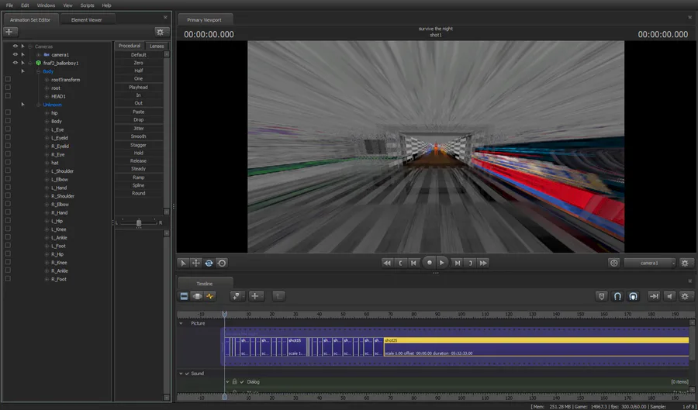The height and width of the screenshot is (410, 698).
Task: Collapse the fnaf2_ballonboy1 tree node
Action: pyautogui.click(x=30, y=63)
